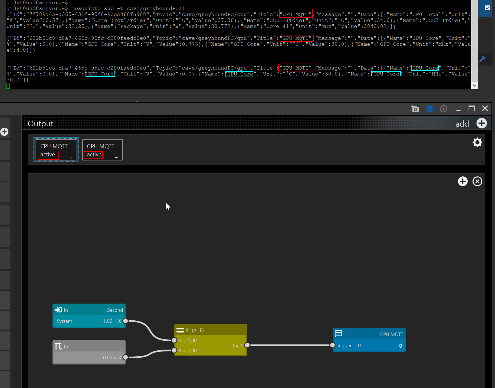The height and width of the screenshot is (388, 495).
Task: Select the System Second input node
Action: tap(89, 310)
